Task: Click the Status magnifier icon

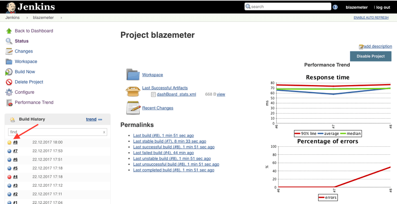Action: coord(9,41)
